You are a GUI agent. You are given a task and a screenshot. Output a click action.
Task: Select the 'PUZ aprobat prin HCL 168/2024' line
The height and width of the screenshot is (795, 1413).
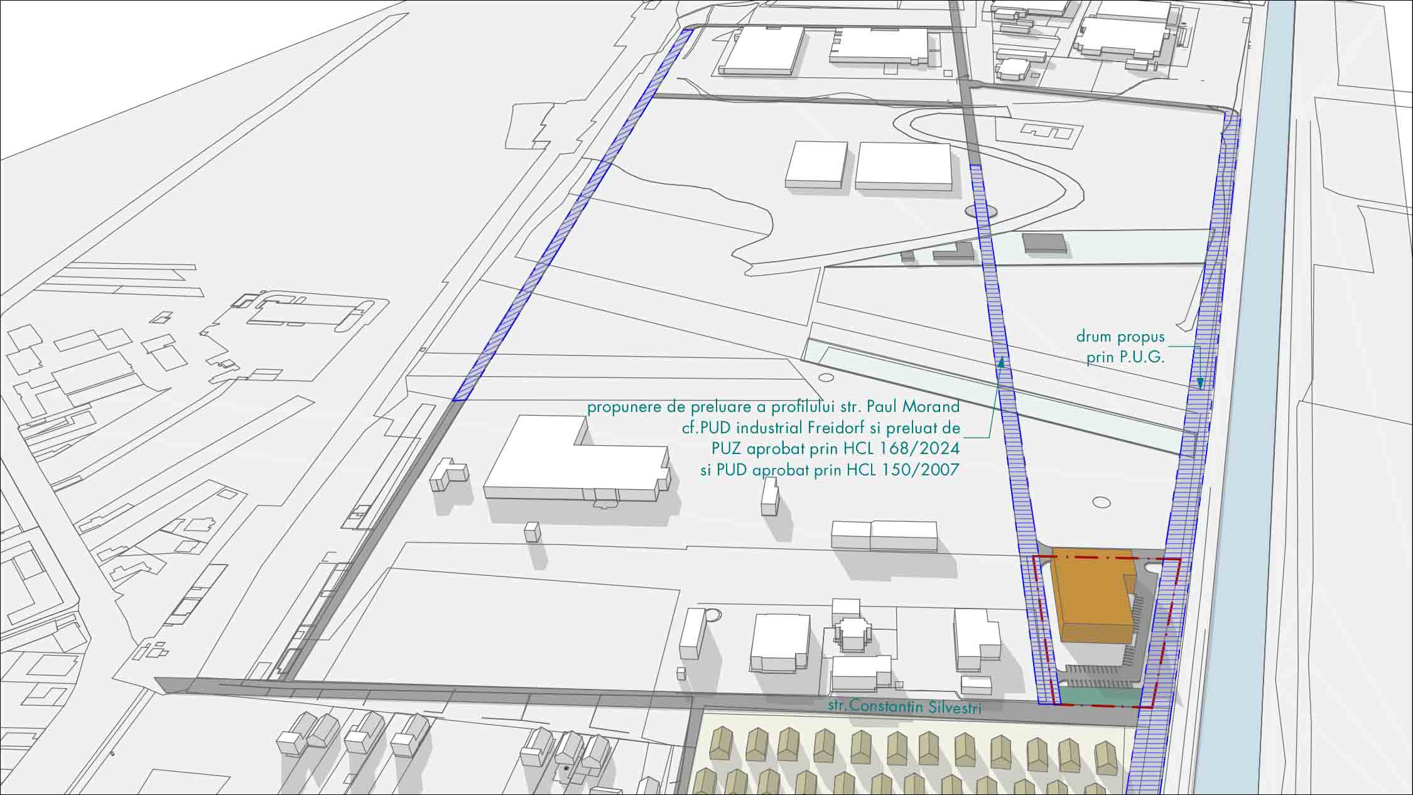click(x=835, y=448)
